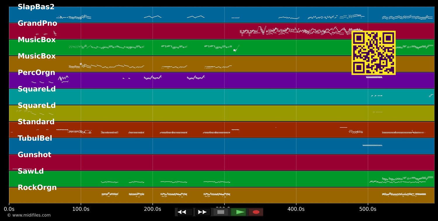Stop playback with the gray square button
This screenshot has height=221, width=438.
click(221, 212)
